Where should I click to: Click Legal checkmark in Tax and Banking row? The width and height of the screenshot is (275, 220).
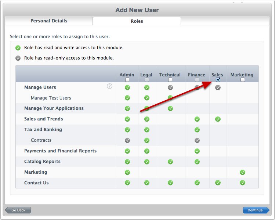click(x=146, y=130)
